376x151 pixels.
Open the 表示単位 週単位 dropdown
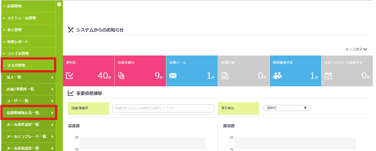tap(287, 108)
